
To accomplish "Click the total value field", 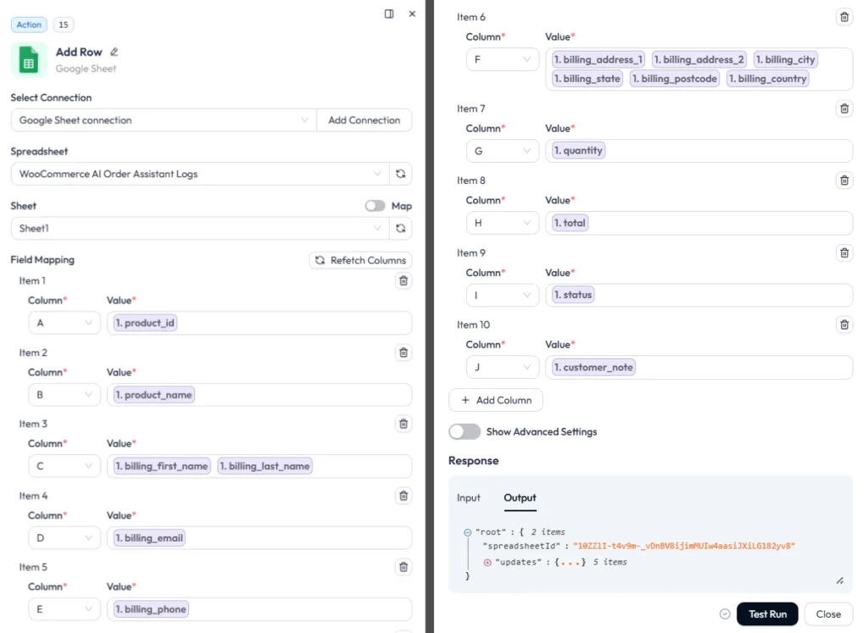I will click(698, 223).
